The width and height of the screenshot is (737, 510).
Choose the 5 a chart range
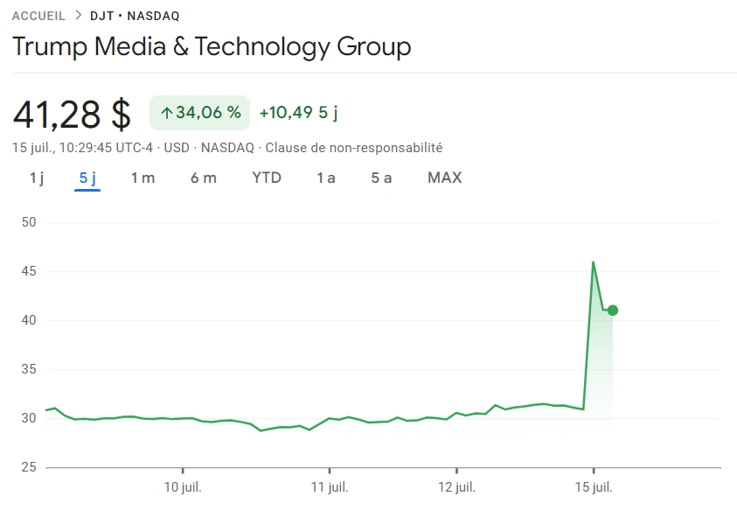click(x=381, y=178)
